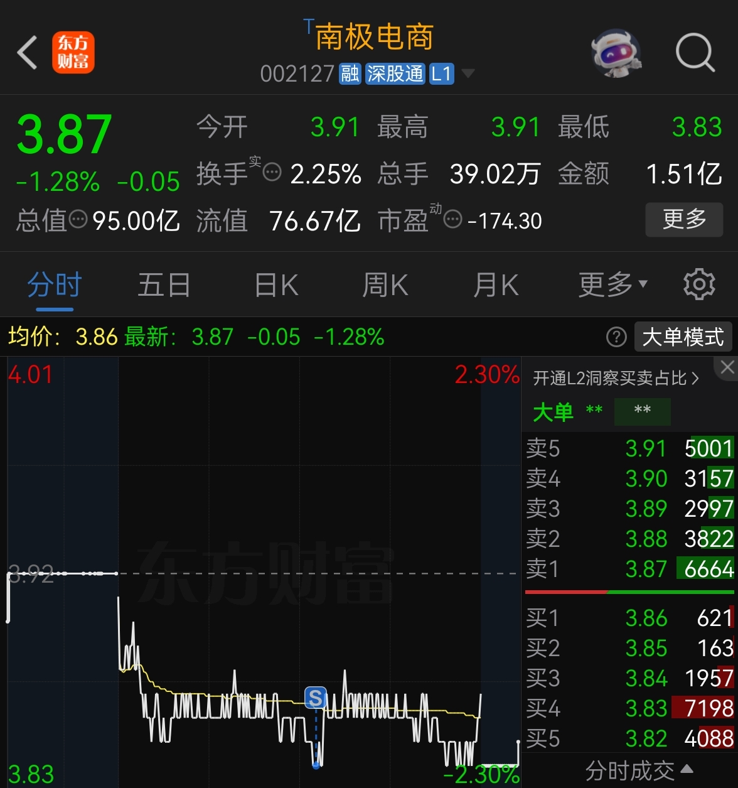Tap the current price 3.87

tap(64, 134)
